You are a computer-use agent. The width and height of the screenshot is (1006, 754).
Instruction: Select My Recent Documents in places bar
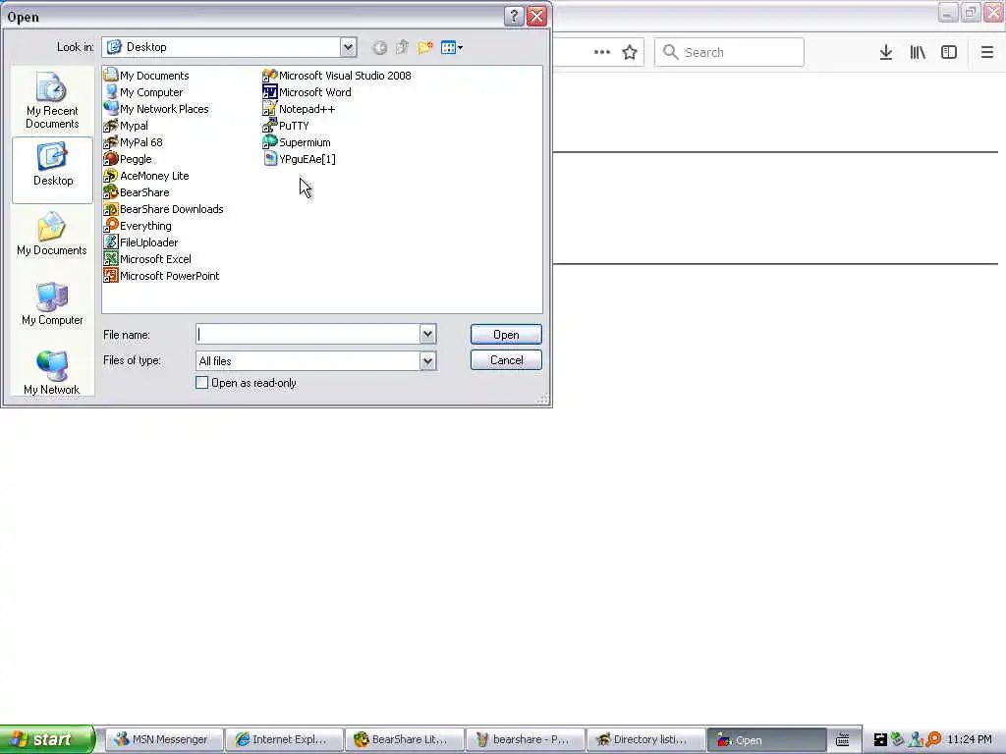(52, 101)
